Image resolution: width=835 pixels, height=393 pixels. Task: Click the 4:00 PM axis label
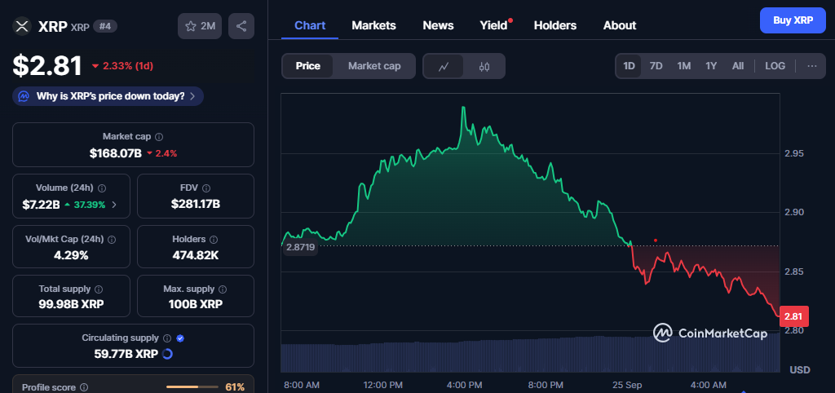point(464,385)
